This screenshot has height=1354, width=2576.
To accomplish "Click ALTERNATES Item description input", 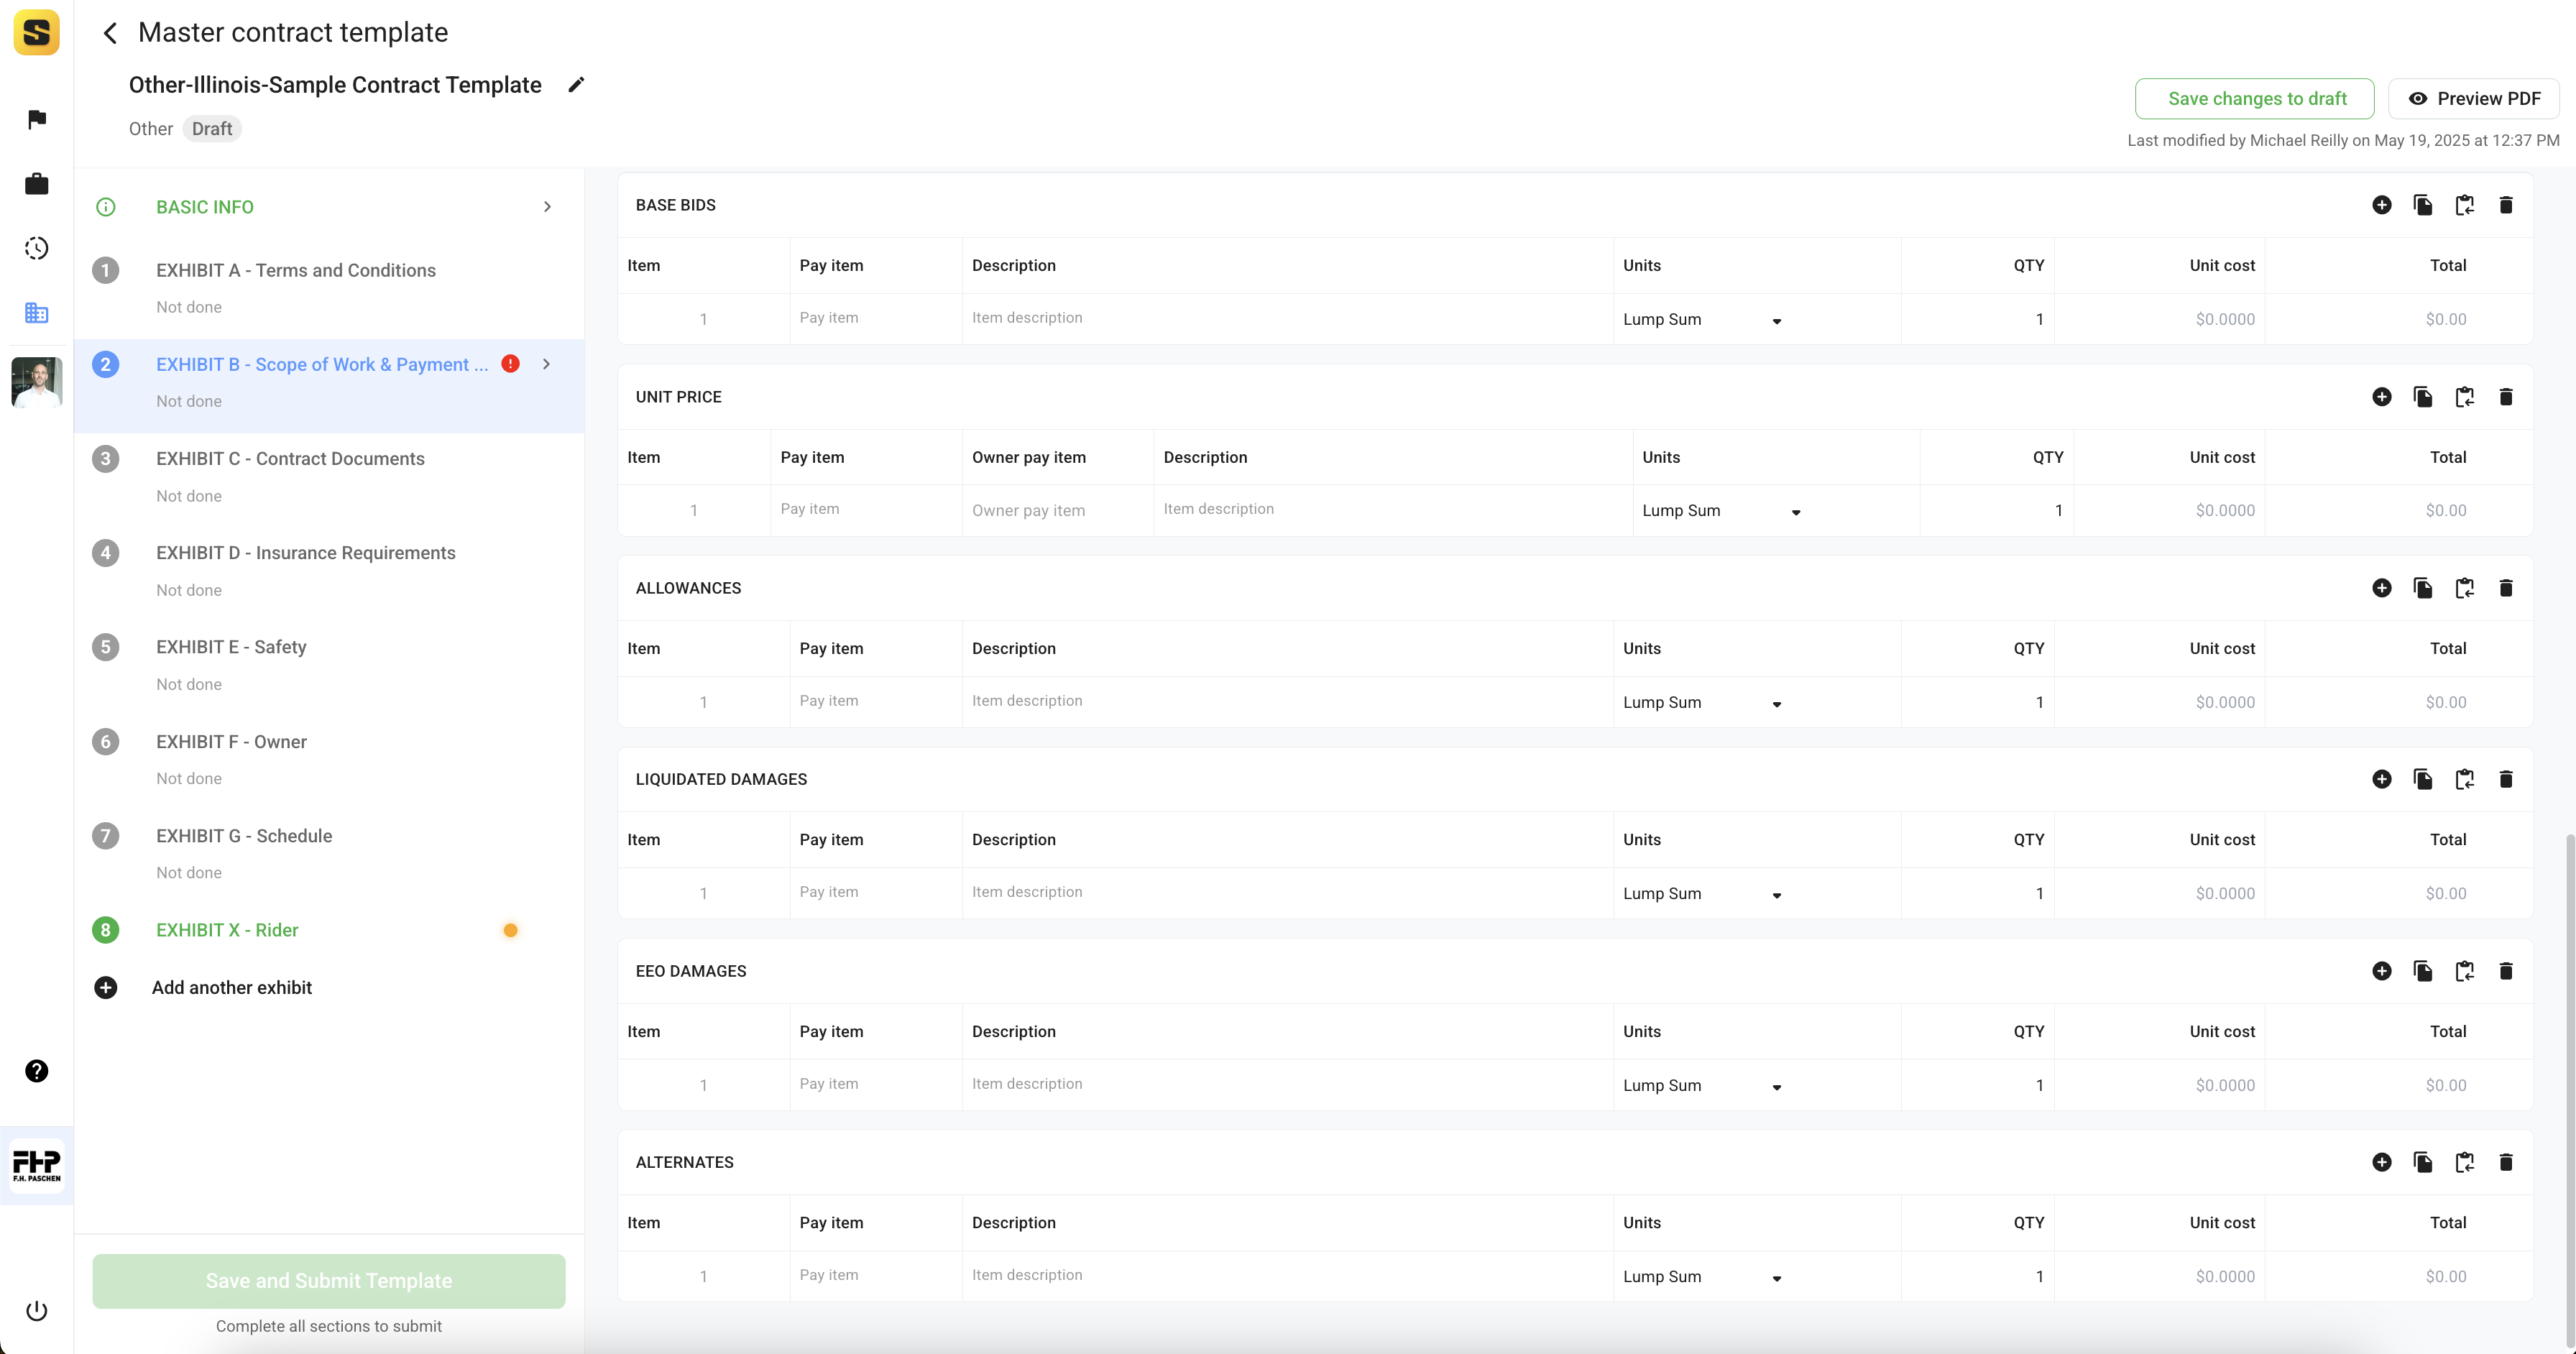I will click(1288, 1276).
